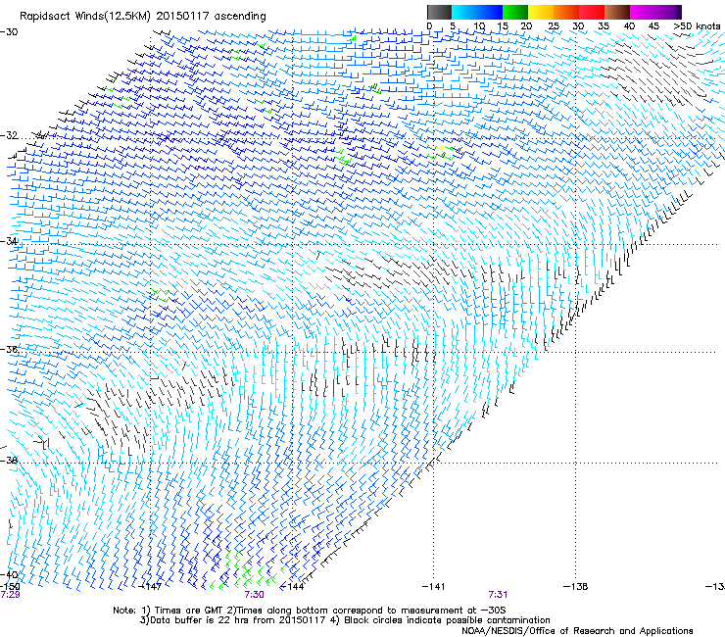Click the '-147' longitude label
This screenshot has height=637, width=725.
[x=150, y=587]
